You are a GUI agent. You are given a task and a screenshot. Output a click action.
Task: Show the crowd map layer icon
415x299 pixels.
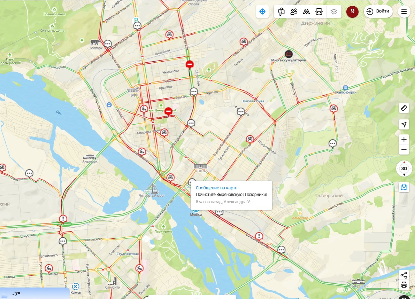click(294, 11)
